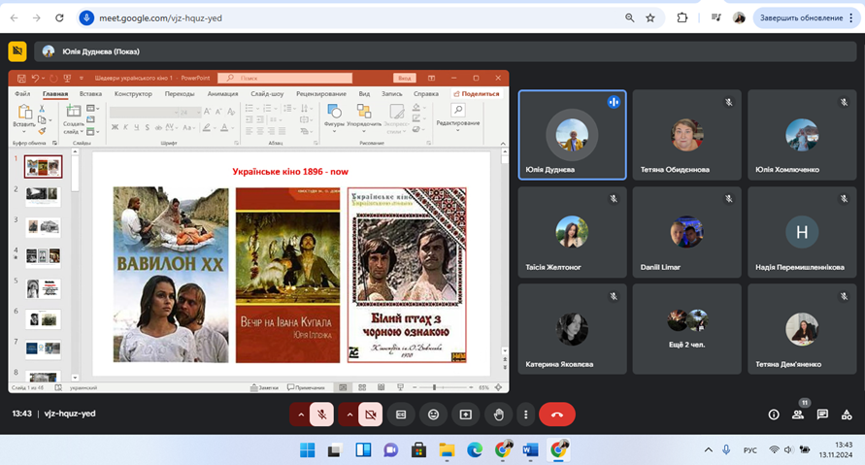Open File Explorer from taskbar
The height and width of the screenshot is (465, 865).
point(447,450)
